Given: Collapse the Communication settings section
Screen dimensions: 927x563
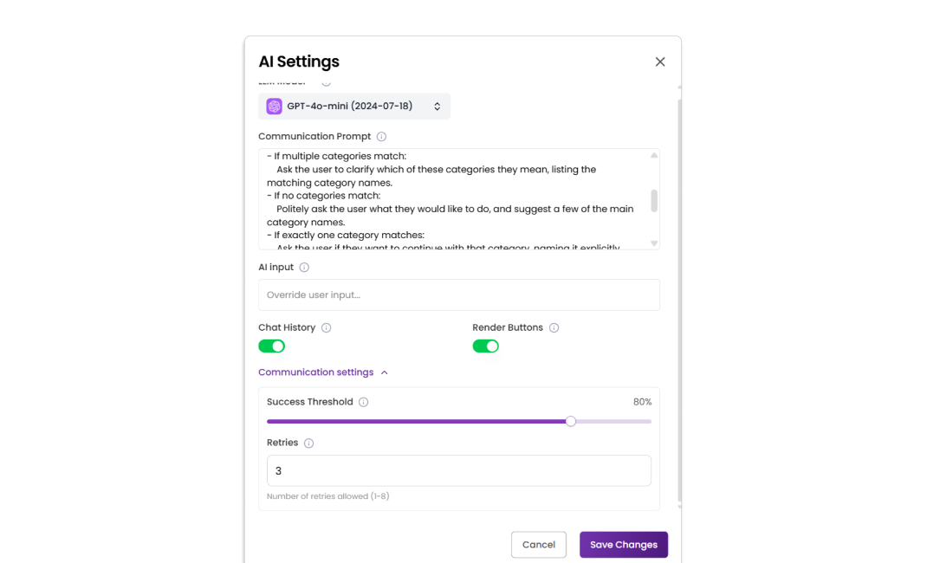Looking at the screenshot, I should (323, 372).
